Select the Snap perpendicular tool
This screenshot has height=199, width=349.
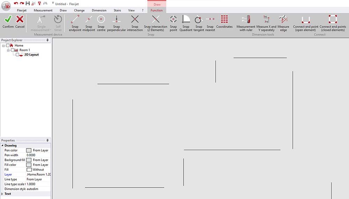pyautogui.click(x=117, y=23)
